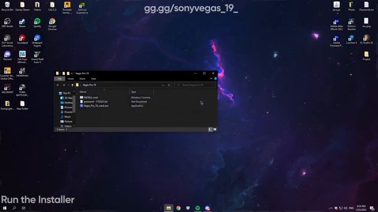Open Spotify from the taskbar
378x212 pixels.
[197, 208]
